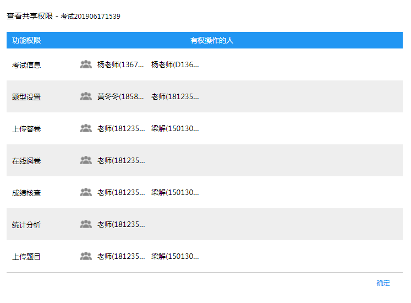411x303 pixels.
Task: Select 杨老师(1367... in 考试信息 row
Action: (x=121, y=64)
